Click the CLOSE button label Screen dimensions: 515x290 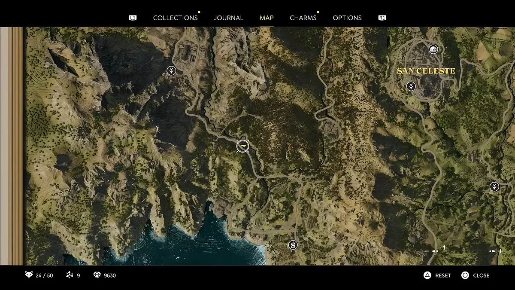tap(482, 275)
